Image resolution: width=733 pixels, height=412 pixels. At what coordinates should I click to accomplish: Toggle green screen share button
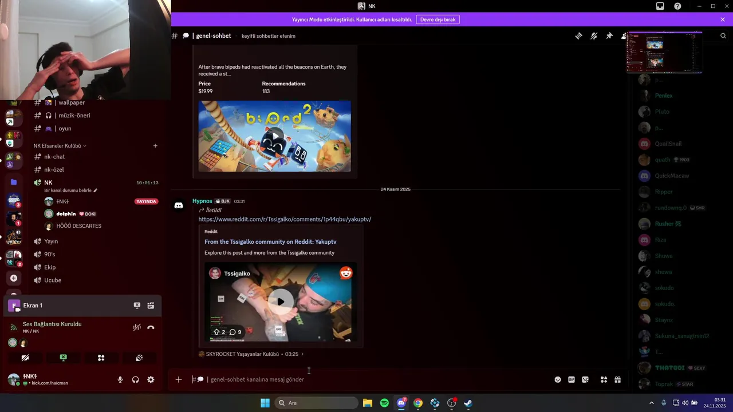point(64,358)
